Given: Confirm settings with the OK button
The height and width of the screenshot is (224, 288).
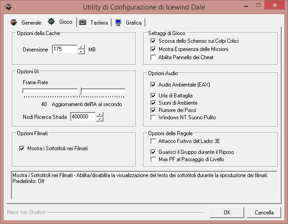Looking at the screenshot, I should point(227,213).
